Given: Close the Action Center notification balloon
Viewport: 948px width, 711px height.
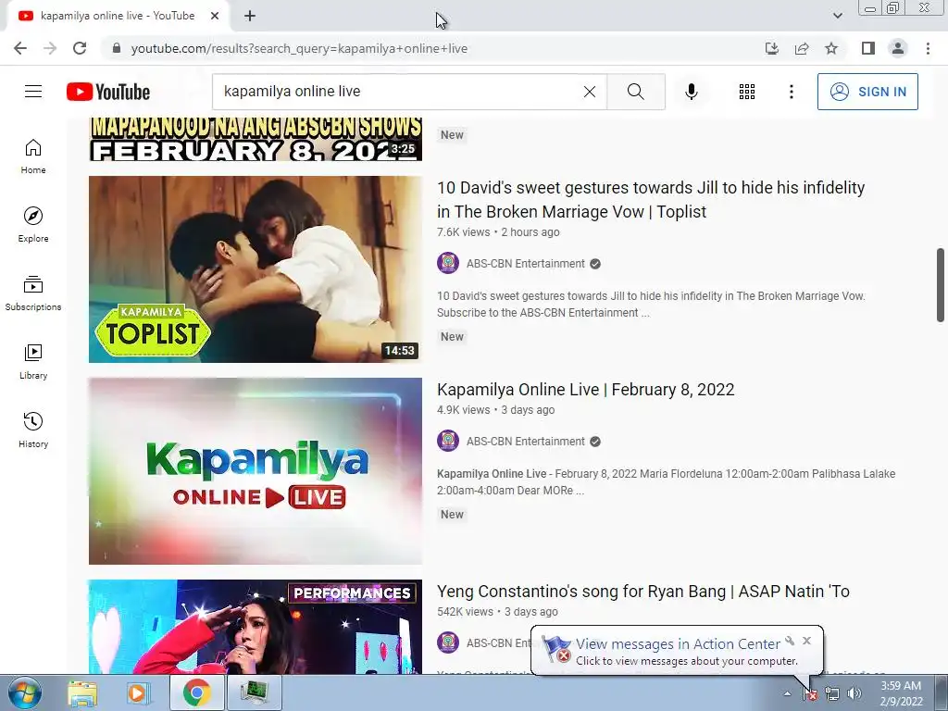Looking at the screenshot, I should pyautogui.click(x=806, y=641).
